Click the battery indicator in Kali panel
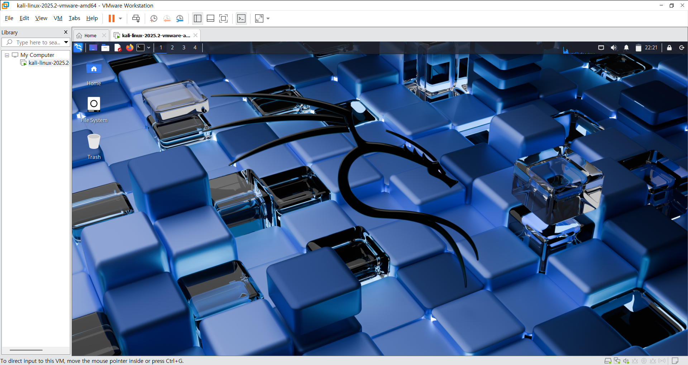 (x=639, y=48)
